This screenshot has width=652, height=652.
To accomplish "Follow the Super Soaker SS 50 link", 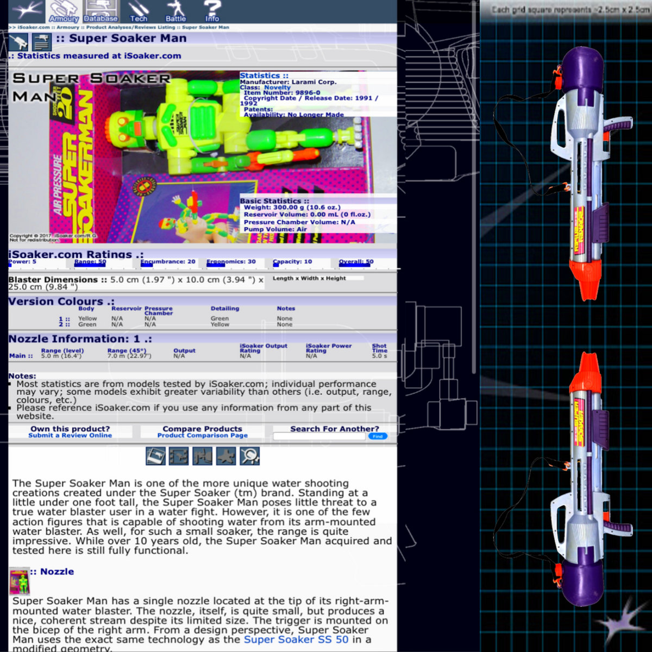I will 296,640.
